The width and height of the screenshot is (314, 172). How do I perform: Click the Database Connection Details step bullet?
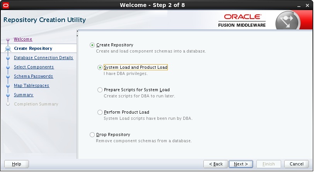(8, 58)
